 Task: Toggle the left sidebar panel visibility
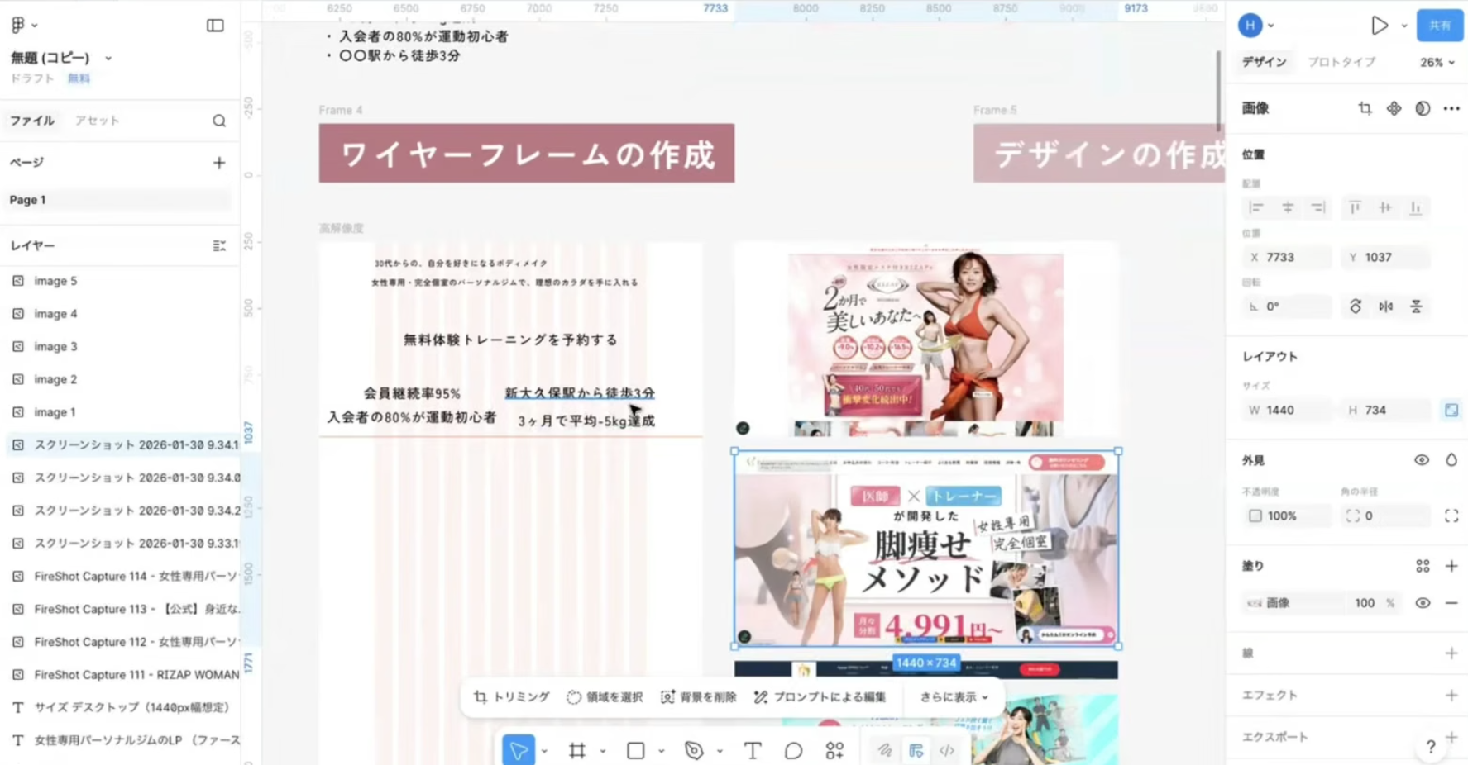215,26
